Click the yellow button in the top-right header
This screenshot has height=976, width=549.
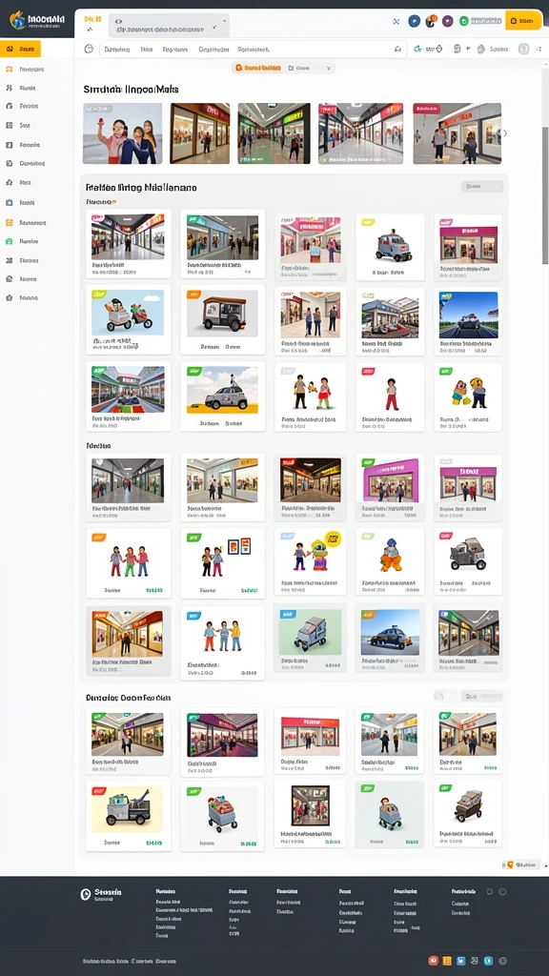(x=523, y=21)
